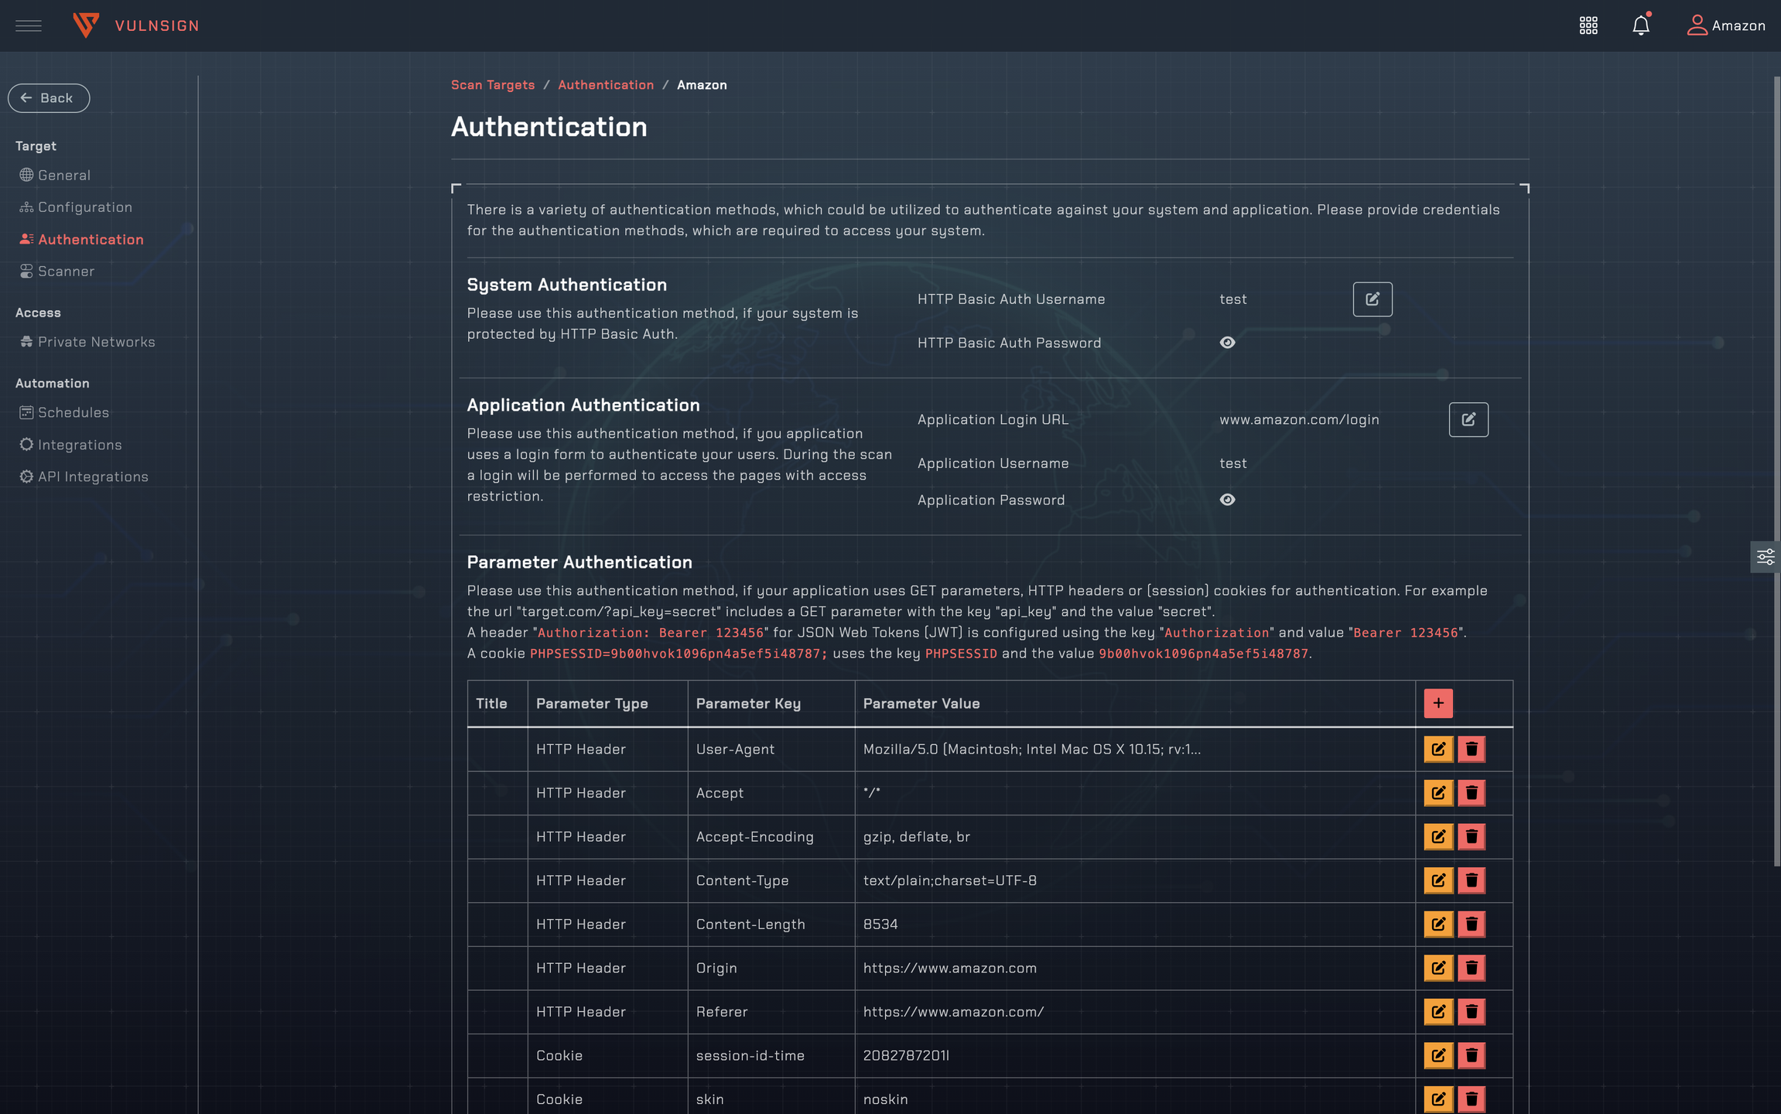Open the Amazon user account menu

point(1726,26)
